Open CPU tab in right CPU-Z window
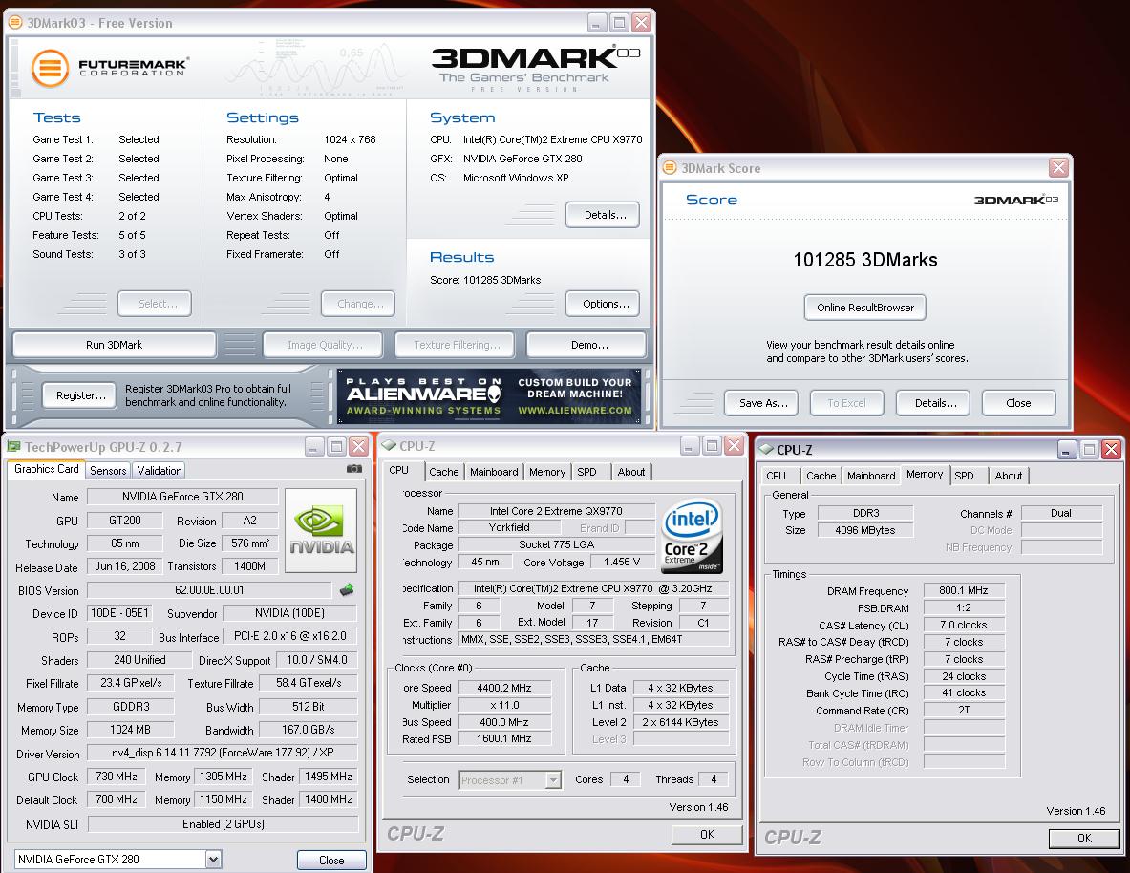 coord(777,475)
